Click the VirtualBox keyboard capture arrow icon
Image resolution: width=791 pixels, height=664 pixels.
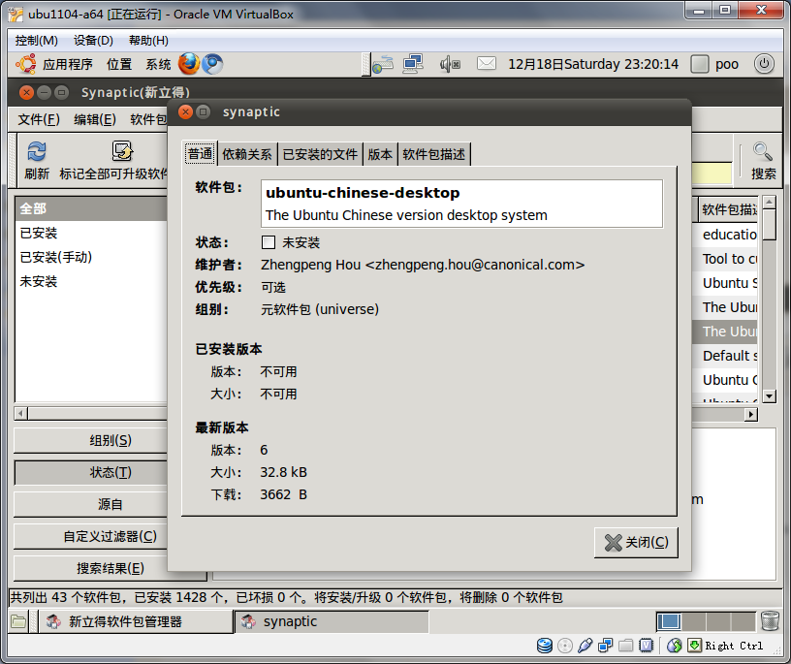tap(695, 646)
